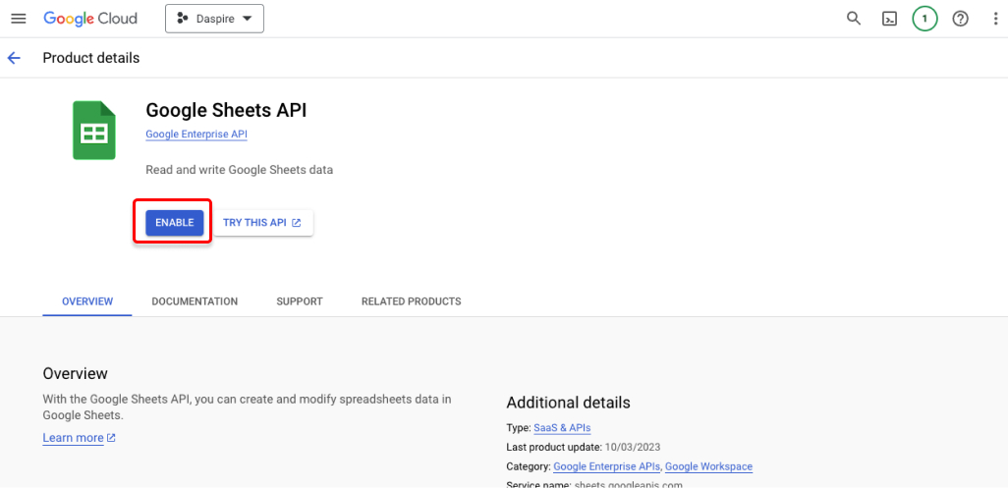Open the hamburger navigation menu

tap(19, 19)
